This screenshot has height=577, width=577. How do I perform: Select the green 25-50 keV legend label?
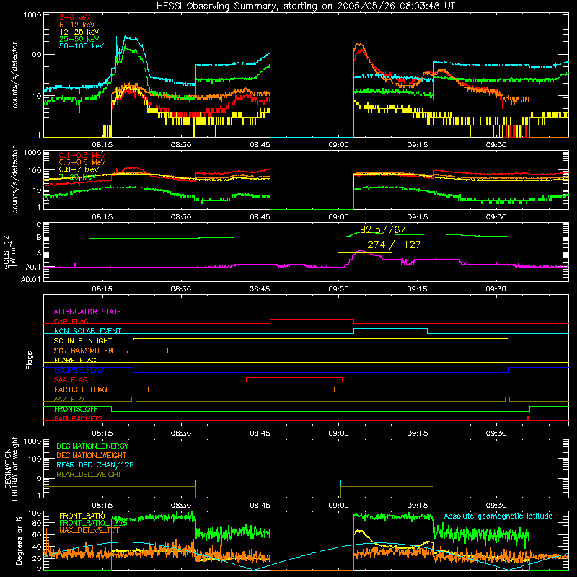coord(79,39)
